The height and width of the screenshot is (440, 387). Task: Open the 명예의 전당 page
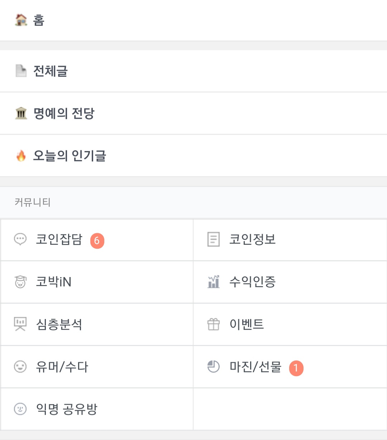pos(64,113)
